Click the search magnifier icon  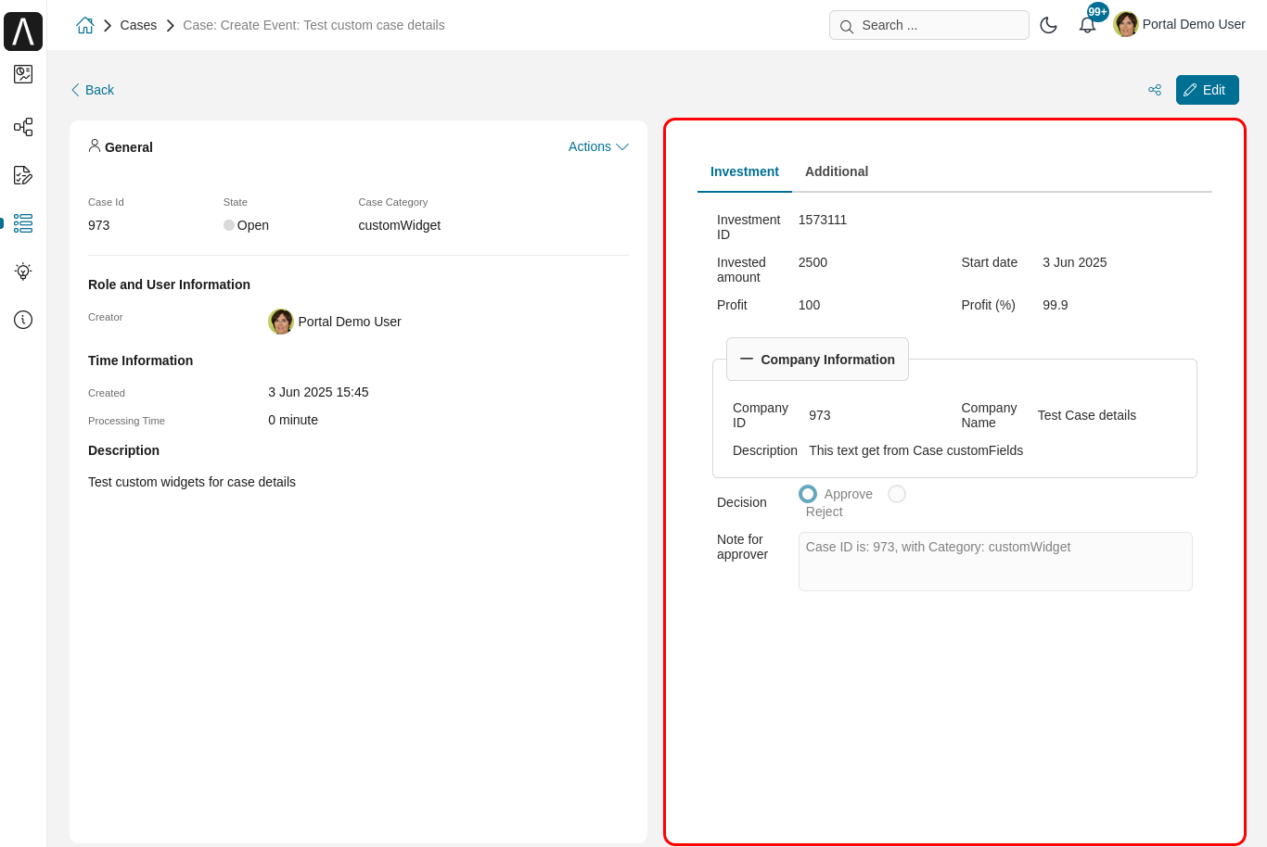[x=847, y=26]
